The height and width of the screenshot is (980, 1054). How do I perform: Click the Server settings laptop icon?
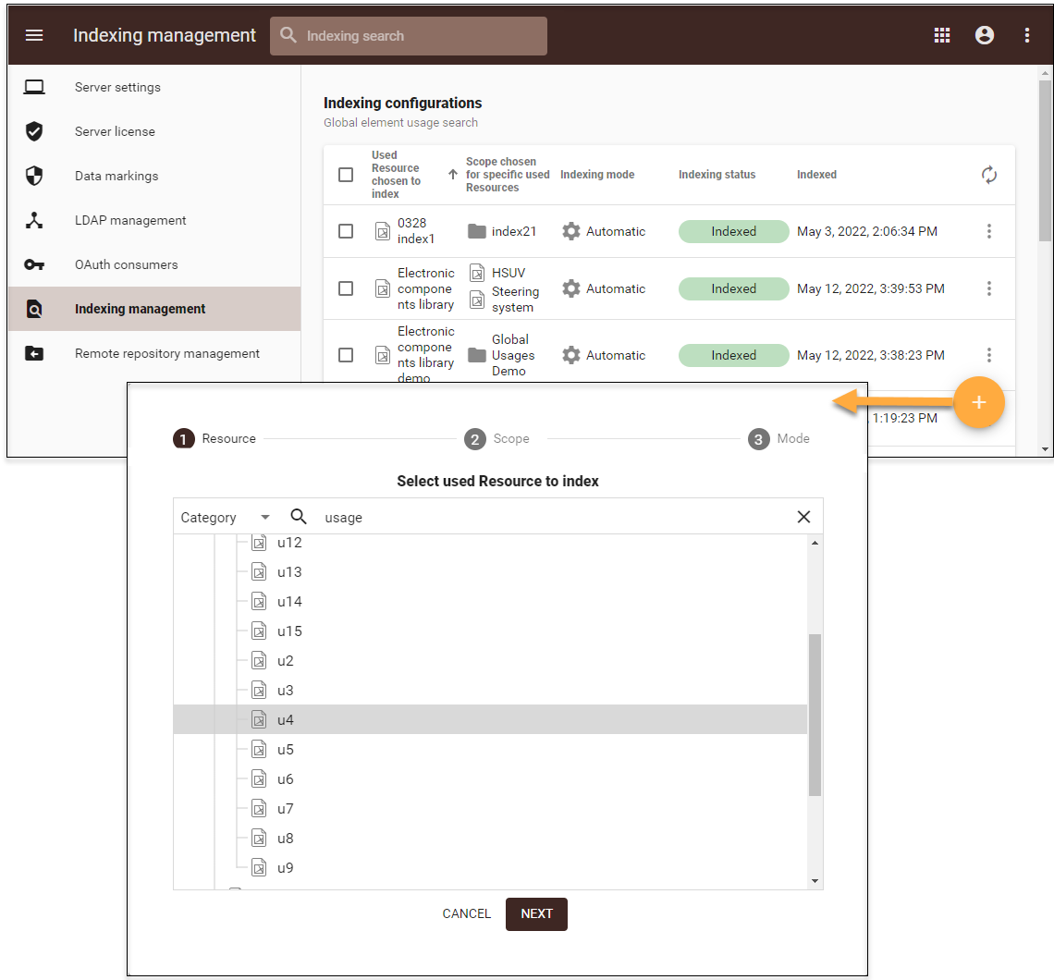click(34, 87)
